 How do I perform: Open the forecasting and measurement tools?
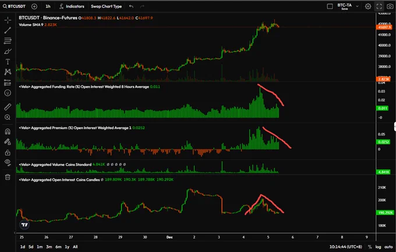pyautogui.click(x=8, y=82)
